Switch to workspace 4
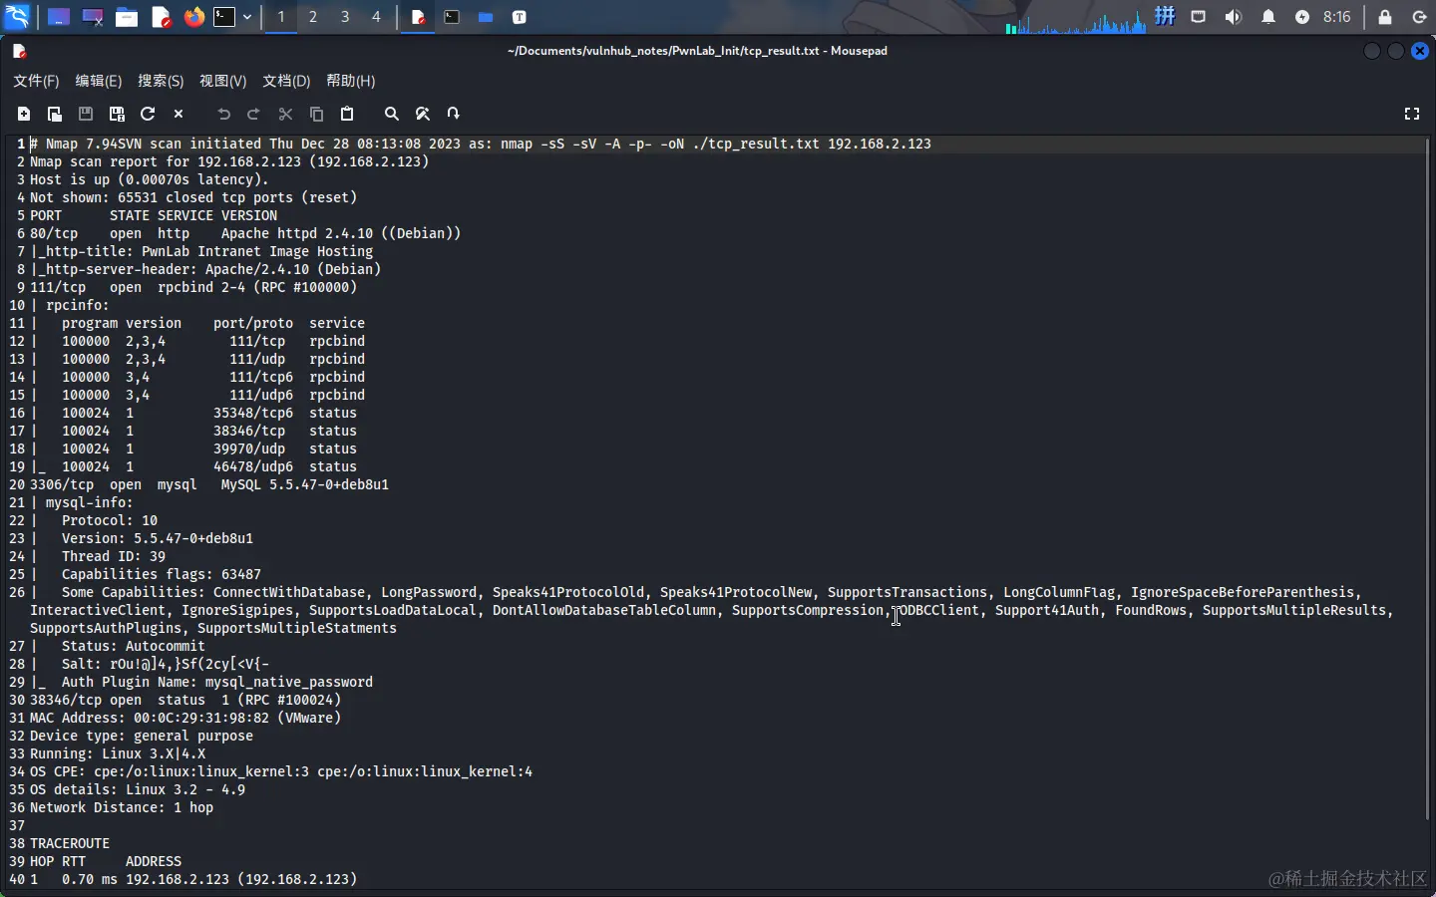The width and height of the screenshot is (1436, 897). pyautogui.click(x=376, y=17)
